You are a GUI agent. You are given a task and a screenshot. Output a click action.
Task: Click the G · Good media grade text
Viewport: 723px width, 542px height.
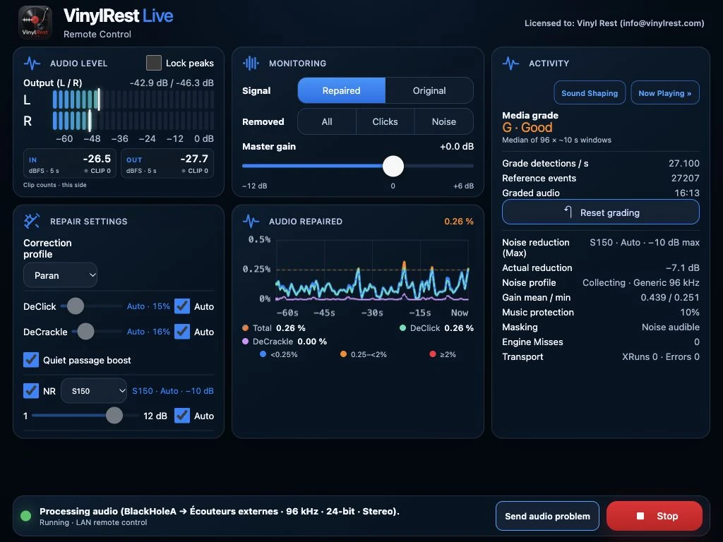[527, 127]
